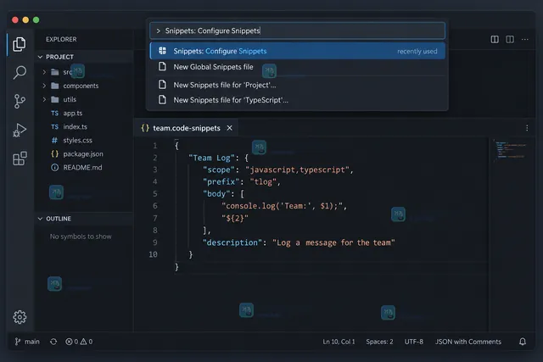Click the "Team Log" key on line 2
This screenshot has width=543, height=362.
pyautogui.click(x=211, y=158)
